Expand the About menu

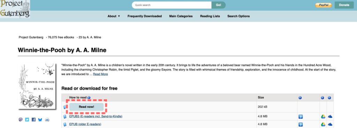point(114,16)
